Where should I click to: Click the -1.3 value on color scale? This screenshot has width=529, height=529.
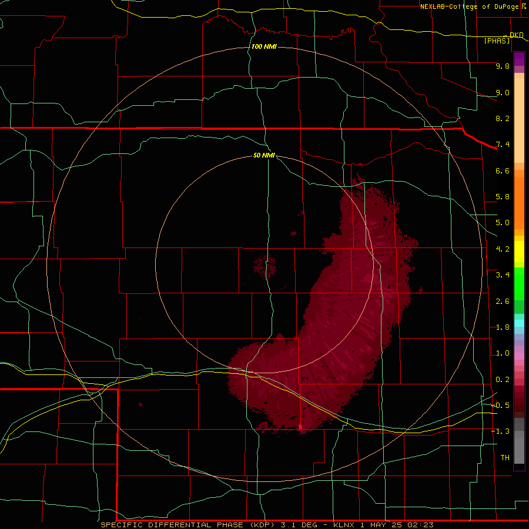click(500, 431)
